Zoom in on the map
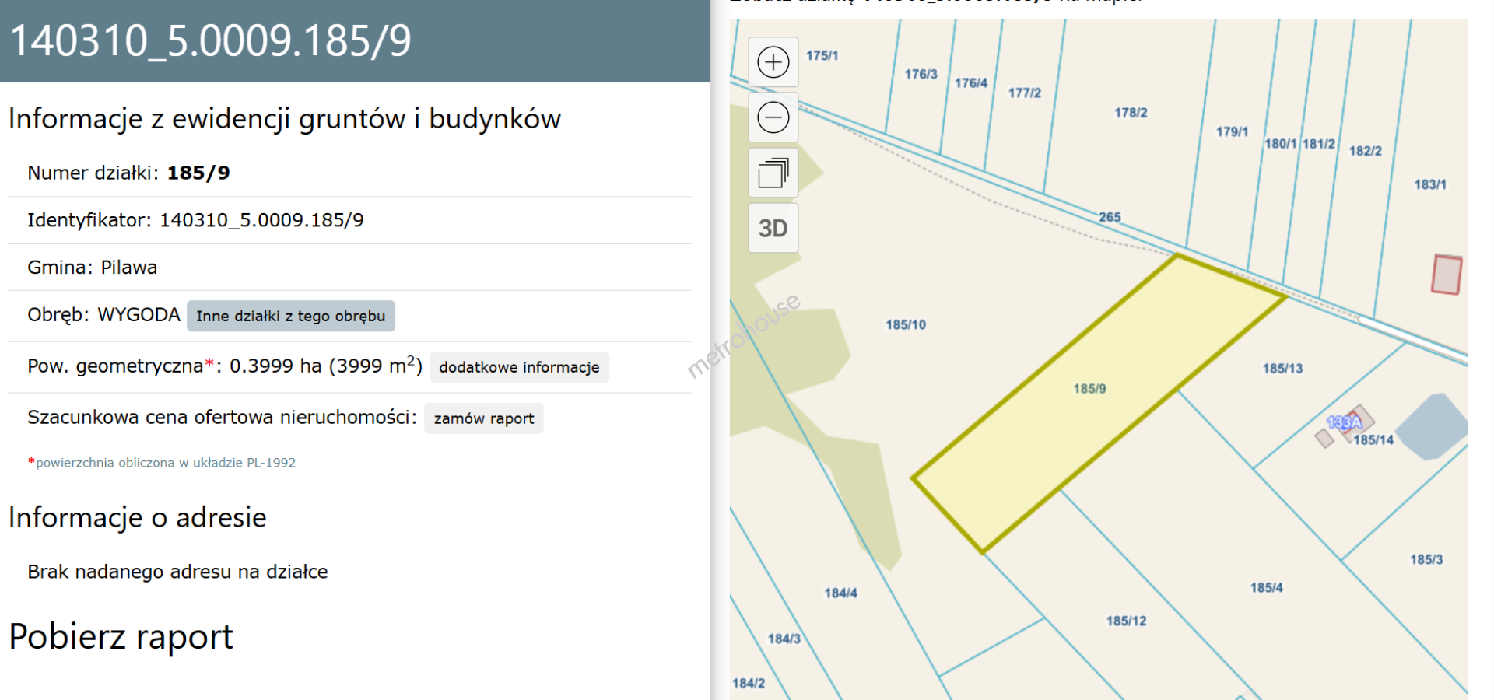 (773, 62)
